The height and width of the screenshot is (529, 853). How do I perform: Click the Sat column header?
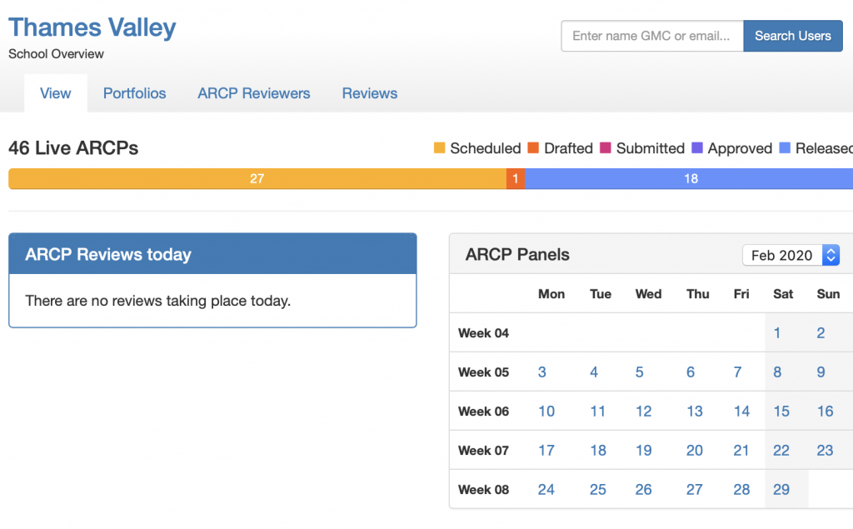(x=783, y=294)
